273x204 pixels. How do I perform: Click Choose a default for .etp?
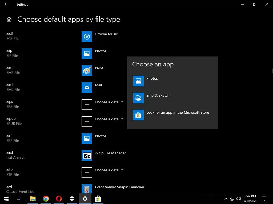(x=109, y=170)
